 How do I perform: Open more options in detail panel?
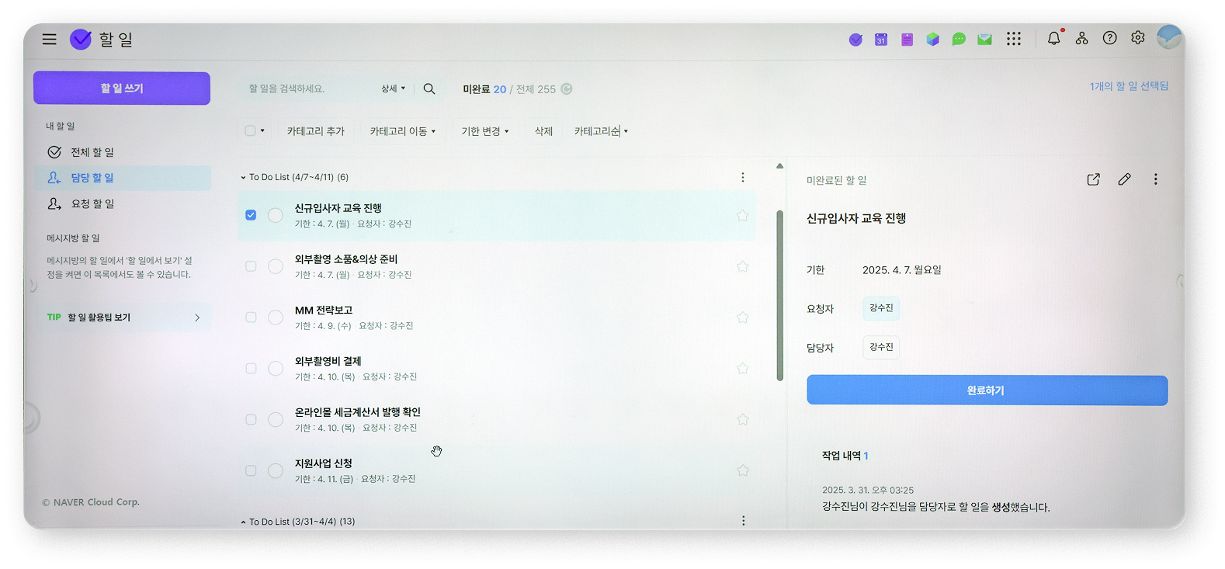pos(1155,179)
